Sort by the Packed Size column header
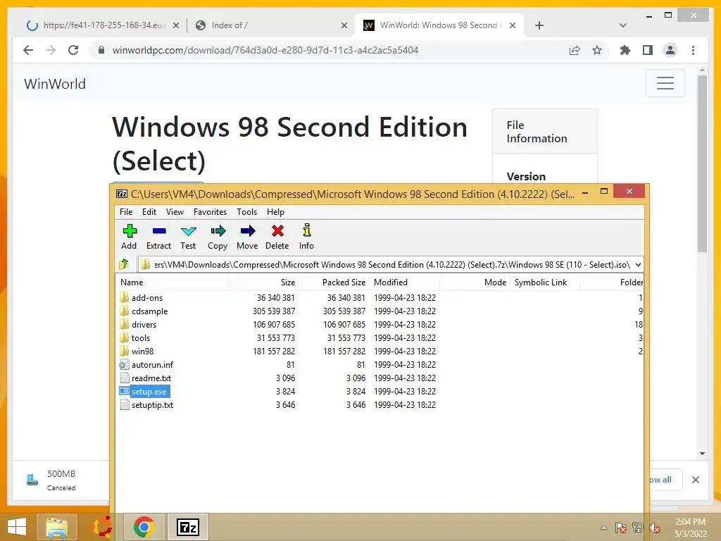The height and width of the screenshot is (541, 721). (x=334, y=282)
